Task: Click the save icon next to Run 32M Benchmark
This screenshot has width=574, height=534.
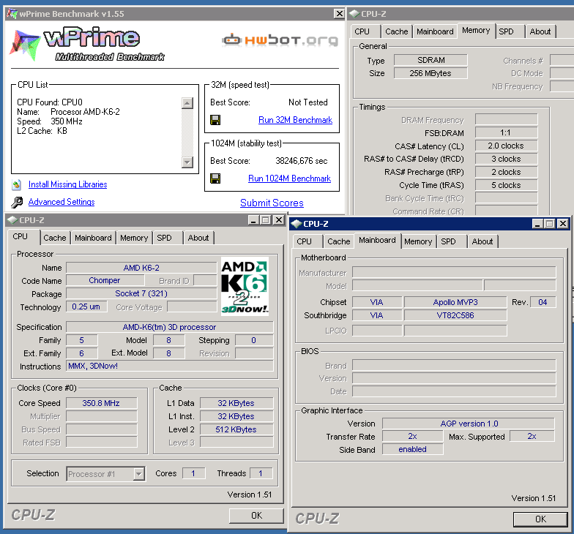Action: [215, 120]
